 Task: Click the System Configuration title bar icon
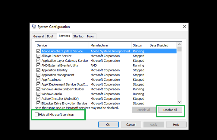(x=34, y=27)
